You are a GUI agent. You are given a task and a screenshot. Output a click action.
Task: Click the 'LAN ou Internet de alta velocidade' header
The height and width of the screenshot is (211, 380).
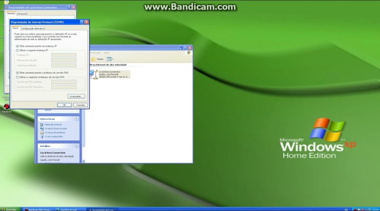click(108, 65)
